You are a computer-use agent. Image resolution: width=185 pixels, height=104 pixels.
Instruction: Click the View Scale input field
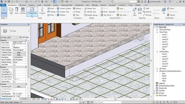click(19, 43)
